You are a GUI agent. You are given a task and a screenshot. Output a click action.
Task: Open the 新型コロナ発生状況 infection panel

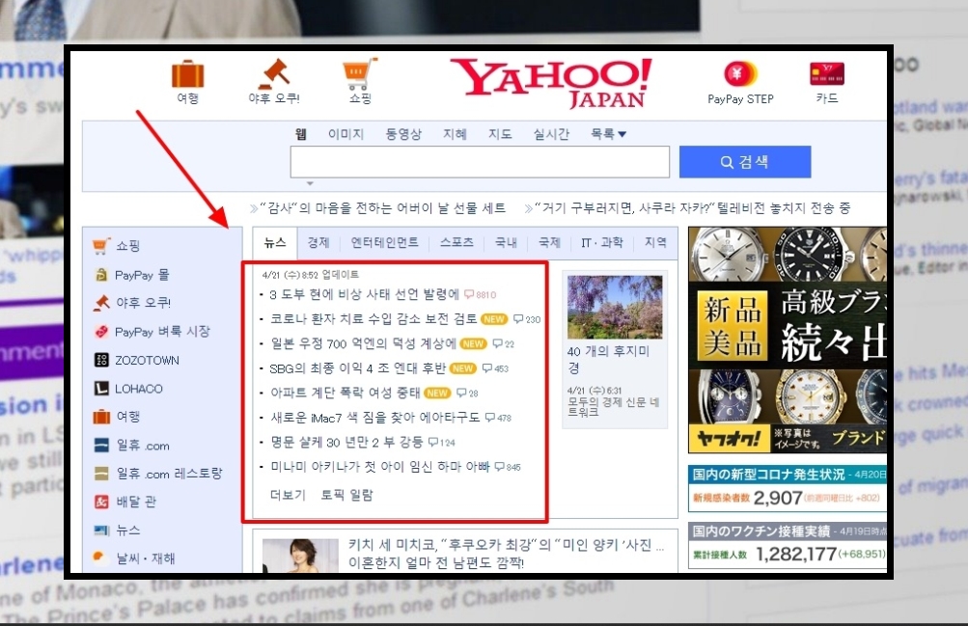[788, 488]
